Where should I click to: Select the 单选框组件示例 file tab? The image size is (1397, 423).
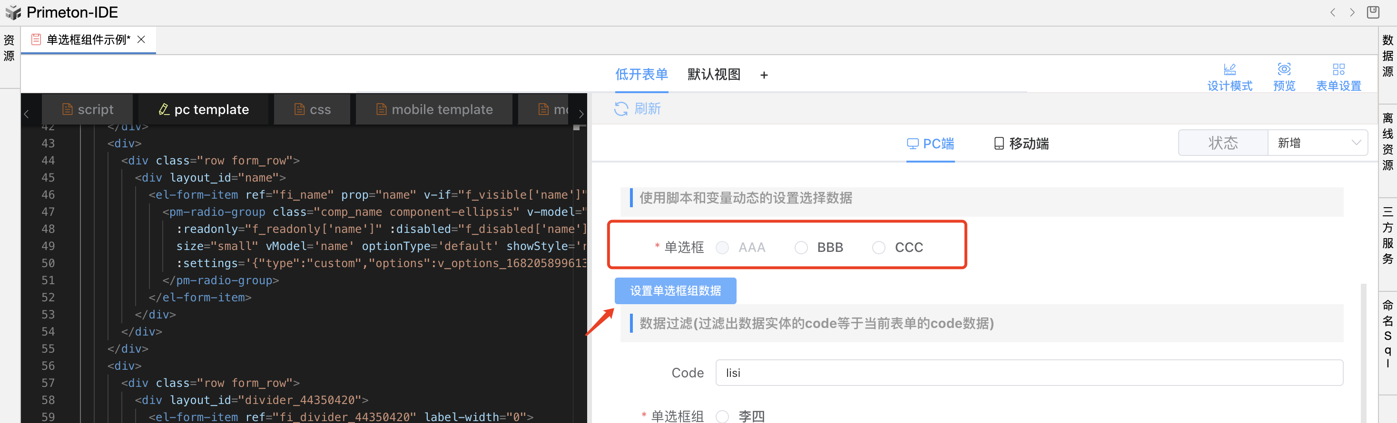[88, 39]
